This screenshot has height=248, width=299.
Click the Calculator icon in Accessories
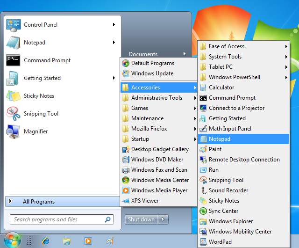tap(203, 88)
